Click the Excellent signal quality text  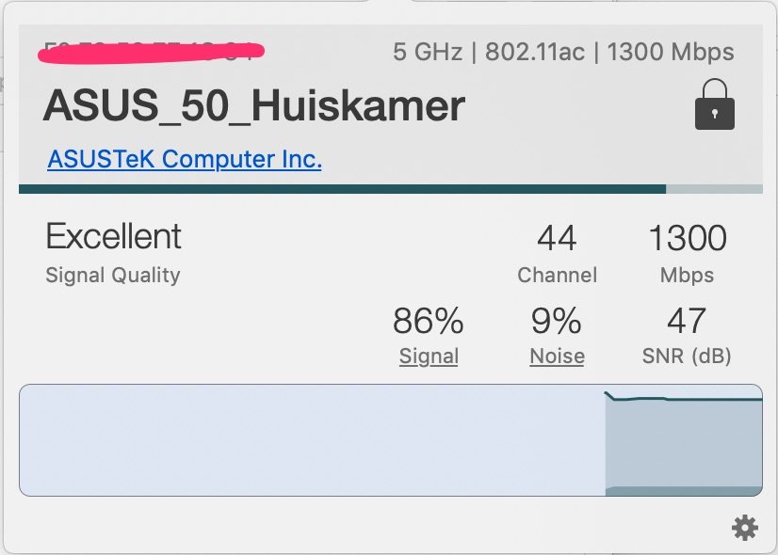114,236
